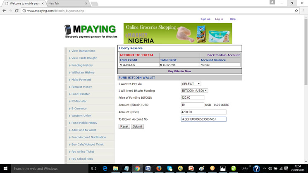This screenshot has width=308, height=173.
Task: Open Fund Account Notification in sidebar
Action: point(88,137)
